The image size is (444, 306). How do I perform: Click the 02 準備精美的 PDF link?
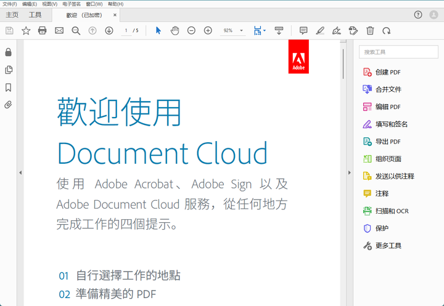click(107, 294)
